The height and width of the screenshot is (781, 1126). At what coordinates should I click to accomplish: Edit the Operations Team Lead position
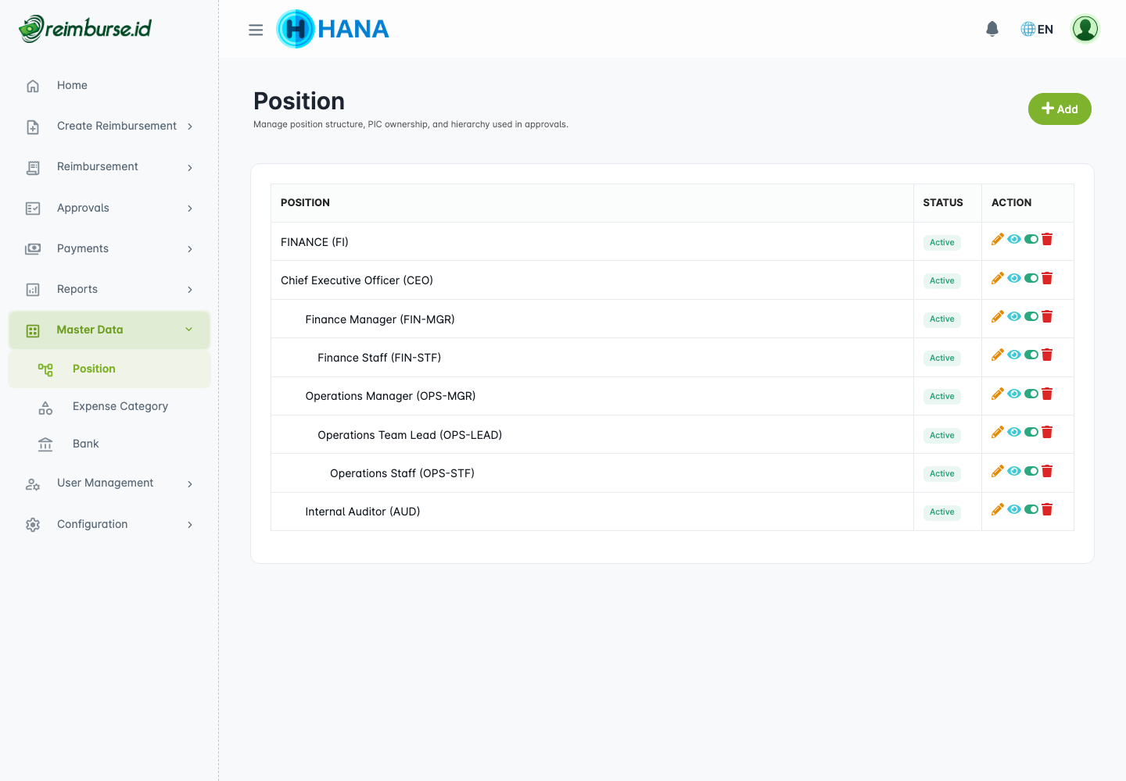click(x=997, y=433)
